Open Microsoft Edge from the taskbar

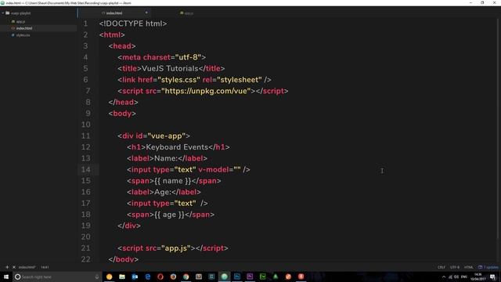pos(148,277)
